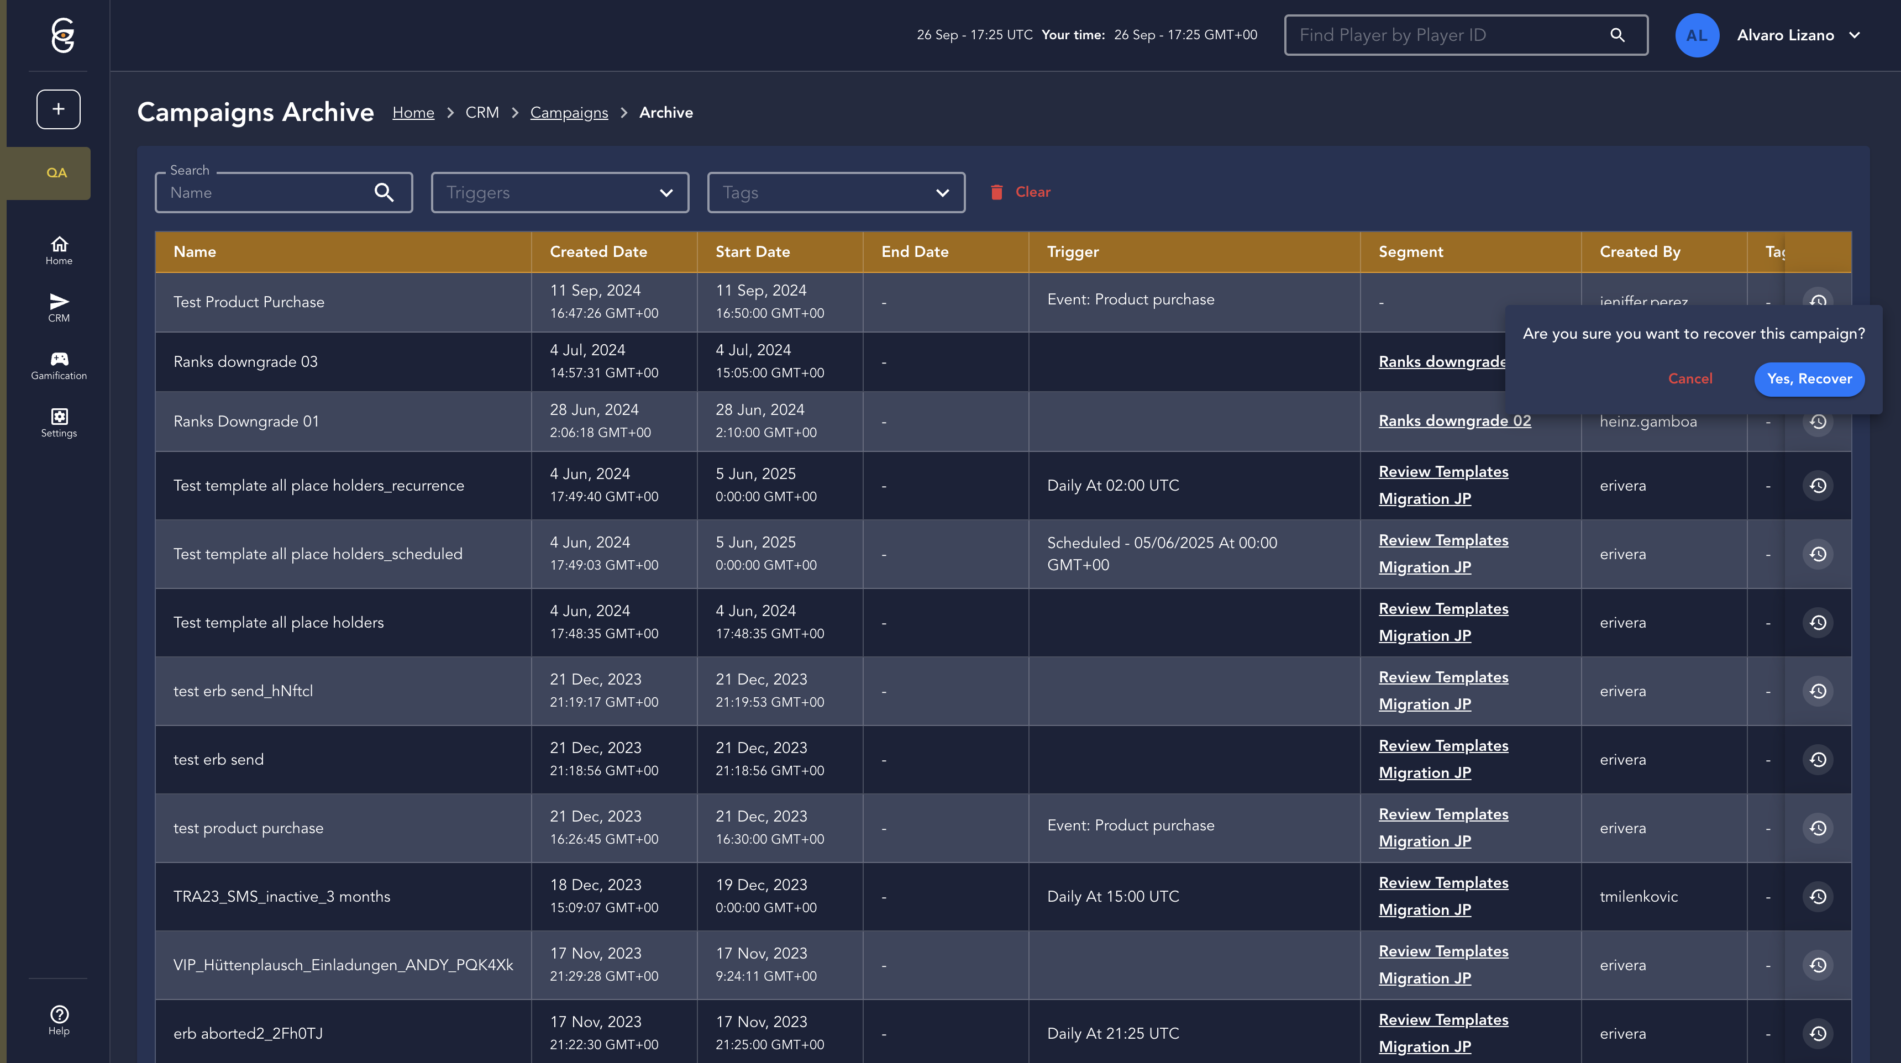Go to Campaigns breadcrumb link
This screenshot has height=1063, width=1901.
568,113
